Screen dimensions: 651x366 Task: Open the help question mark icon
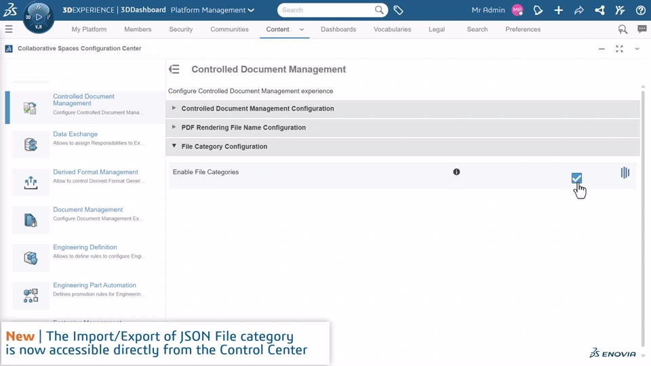coord(641,10)
